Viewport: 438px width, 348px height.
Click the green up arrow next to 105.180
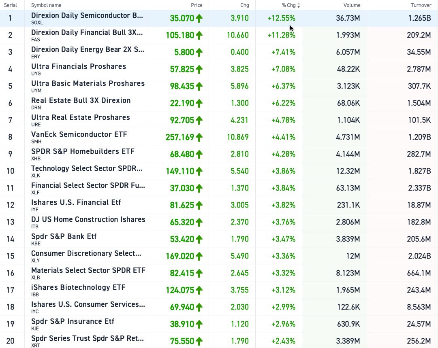coord(199,36)
